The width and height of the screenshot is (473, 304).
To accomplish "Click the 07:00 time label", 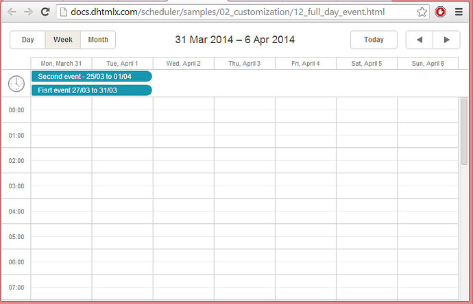I will 16,288.
